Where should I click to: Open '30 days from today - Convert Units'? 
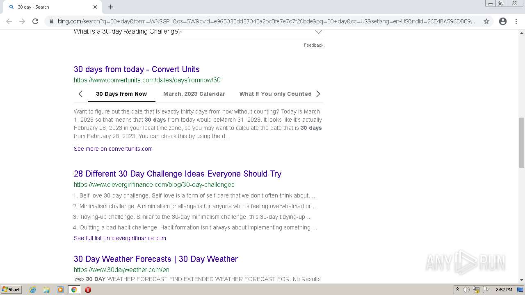coord(137,69)
